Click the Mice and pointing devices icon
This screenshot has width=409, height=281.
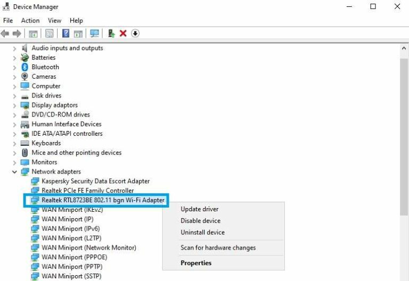[25, 153]
